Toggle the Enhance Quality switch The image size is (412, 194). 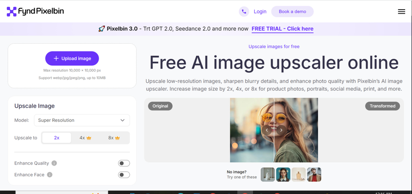point(124,163)
